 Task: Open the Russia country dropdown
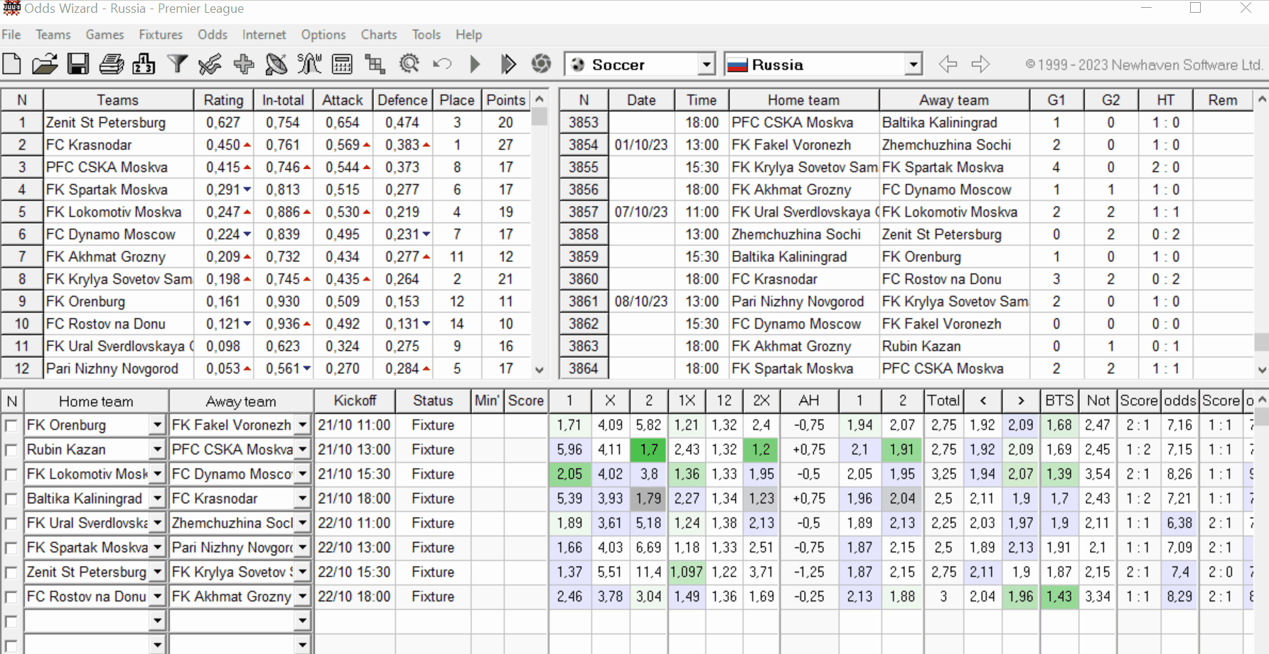click(913, 65)
